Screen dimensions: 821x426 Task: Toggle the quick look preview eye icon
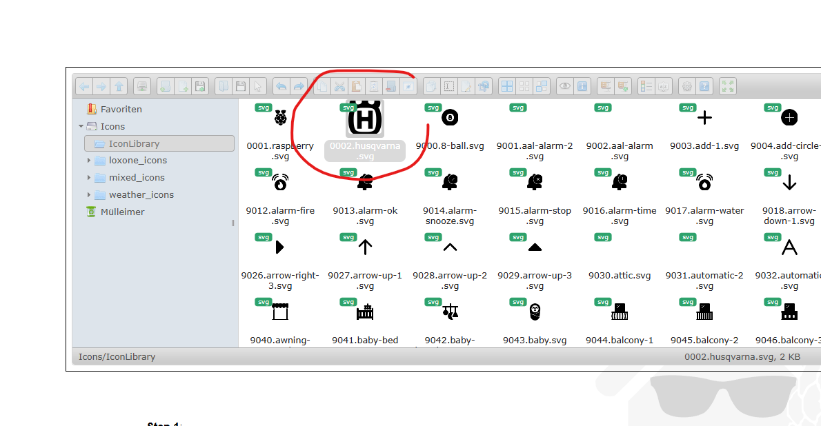(x=565, y=86)
